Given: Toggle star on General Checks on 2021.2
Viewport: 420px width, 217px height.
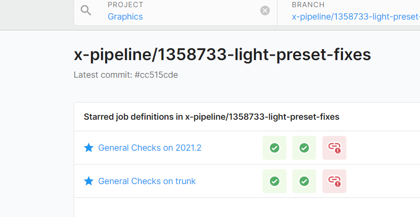Looking at the screenshot, I should pos(88,148).
